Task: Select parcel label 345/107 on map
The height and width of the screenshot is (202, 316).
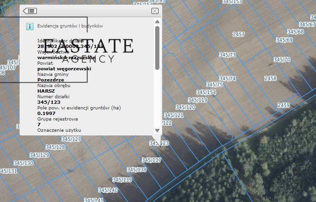Action: coord(7,67)
